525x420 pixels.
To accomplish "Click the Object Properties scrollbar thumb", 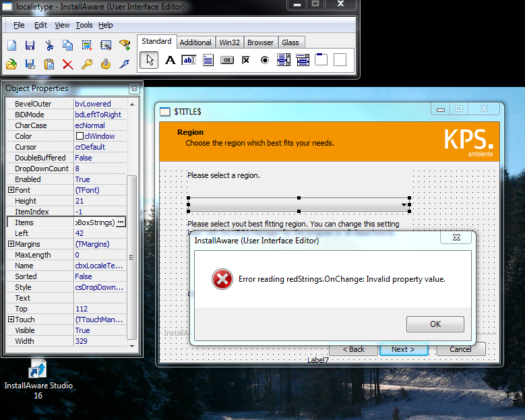I will [132, 258].
